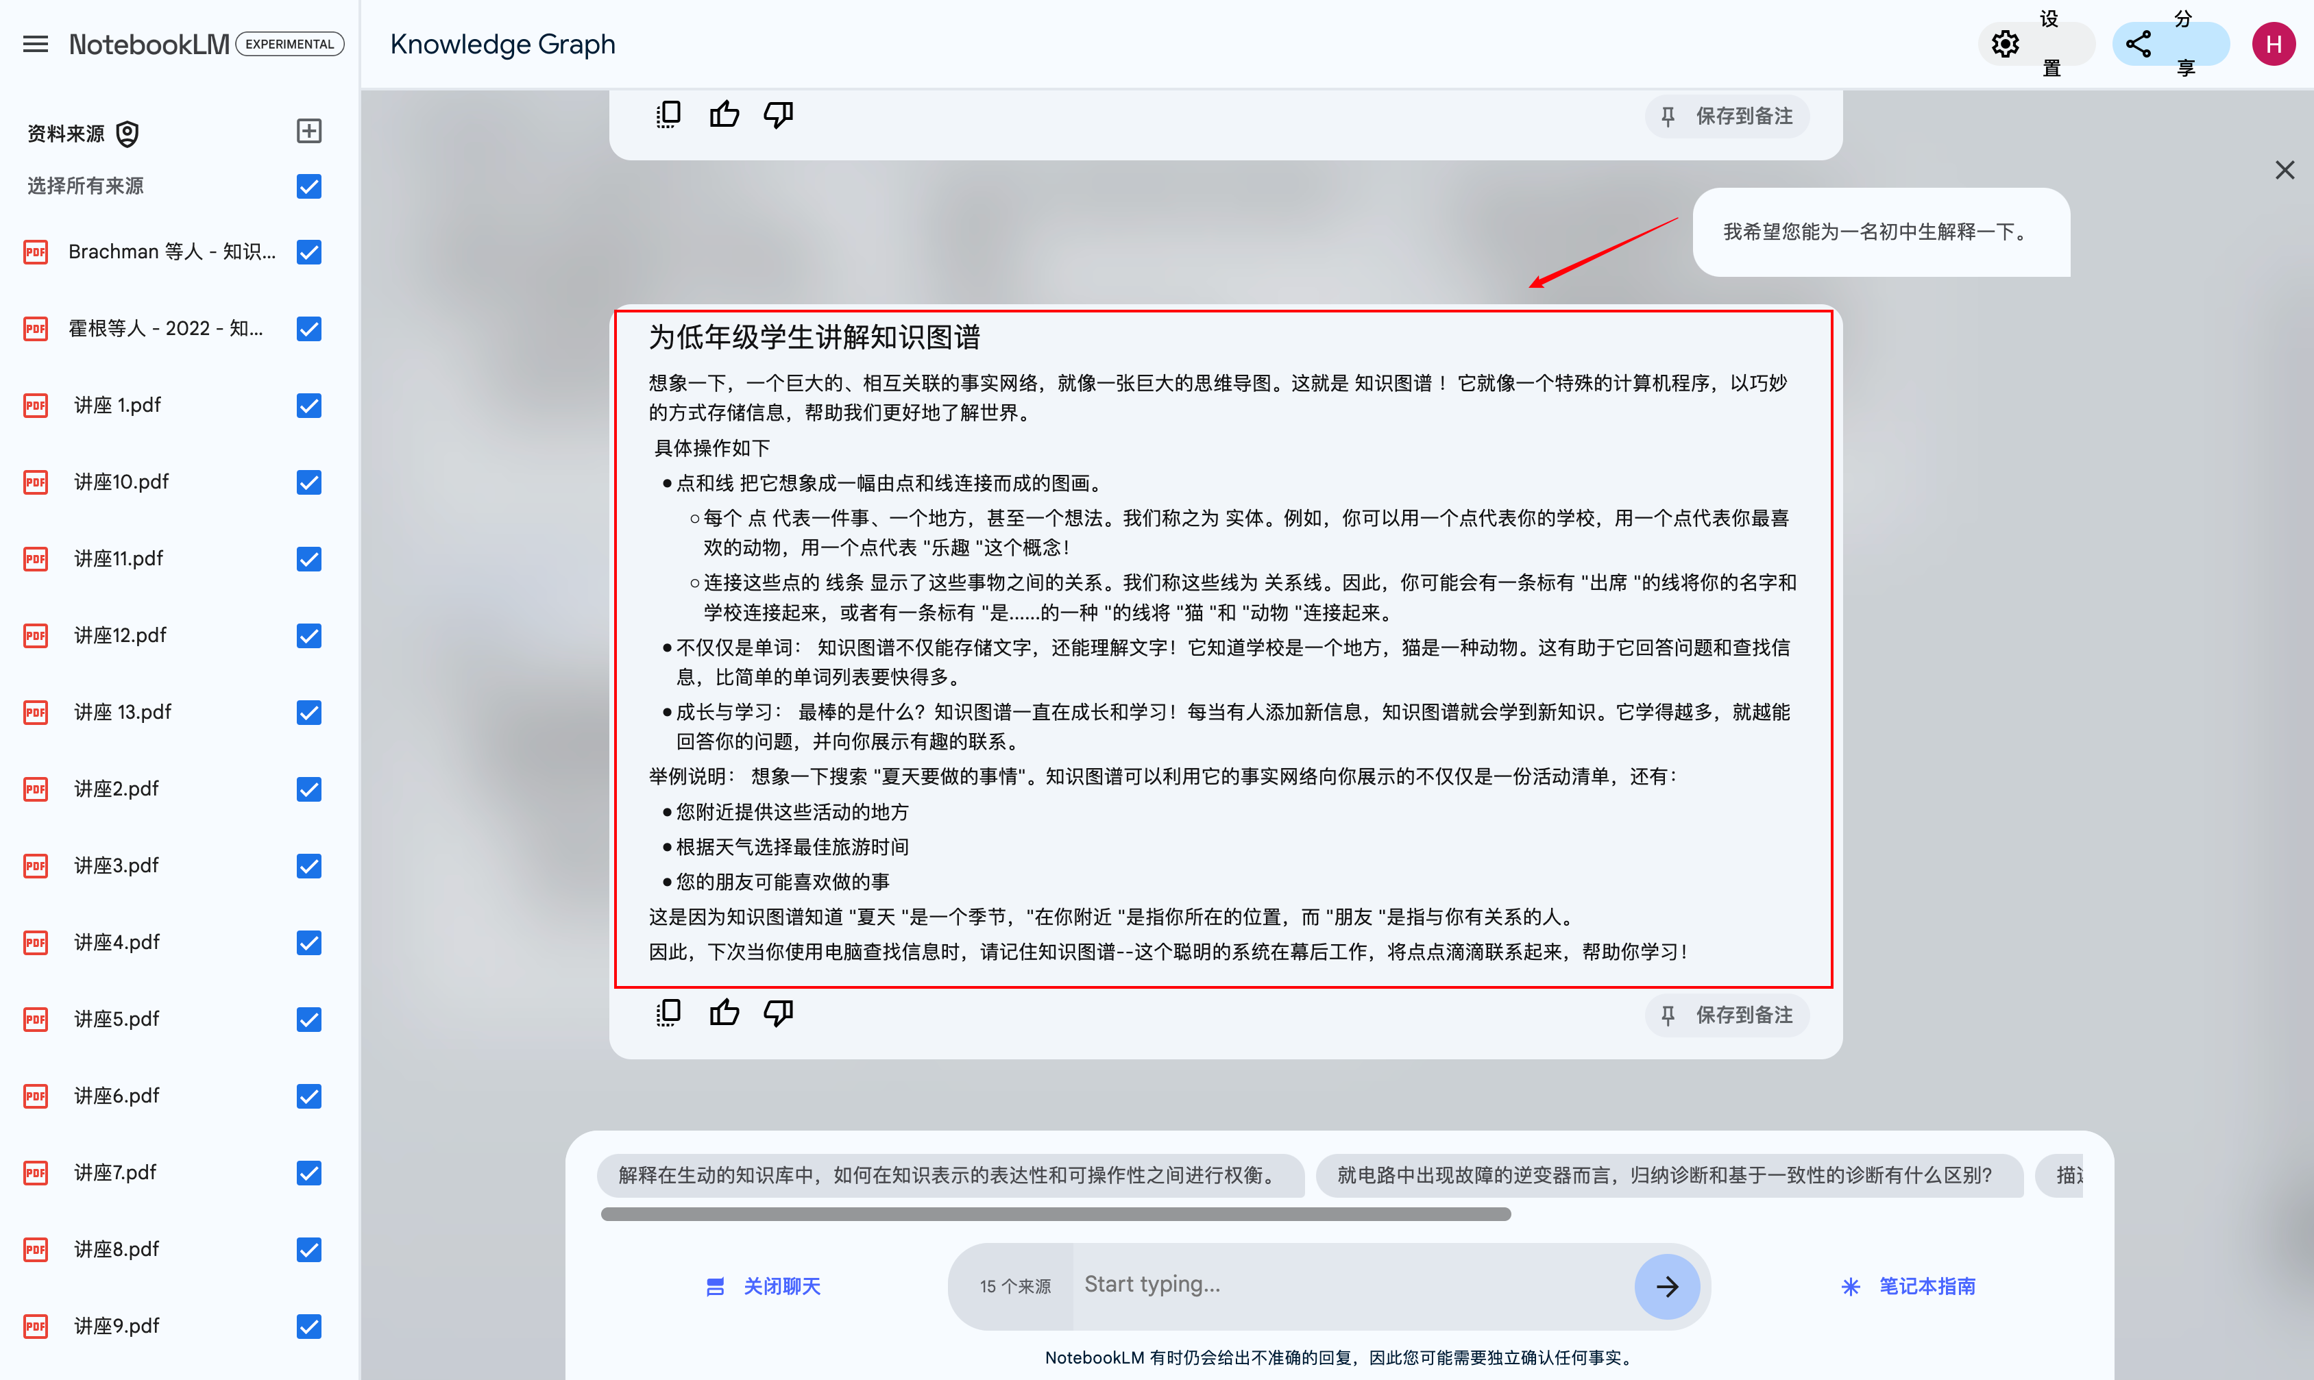The width and height of the screenshot is (2314, 1380).
Task: Click PDF icon of 讲座6.pdf
Action: tap(36, 1096)
